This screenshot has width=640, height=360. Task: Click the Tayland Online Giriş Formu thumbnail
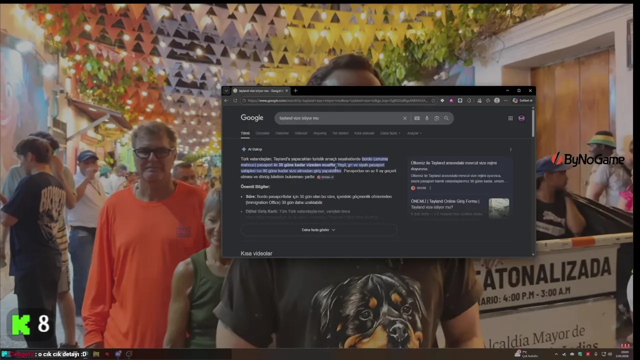498,207
